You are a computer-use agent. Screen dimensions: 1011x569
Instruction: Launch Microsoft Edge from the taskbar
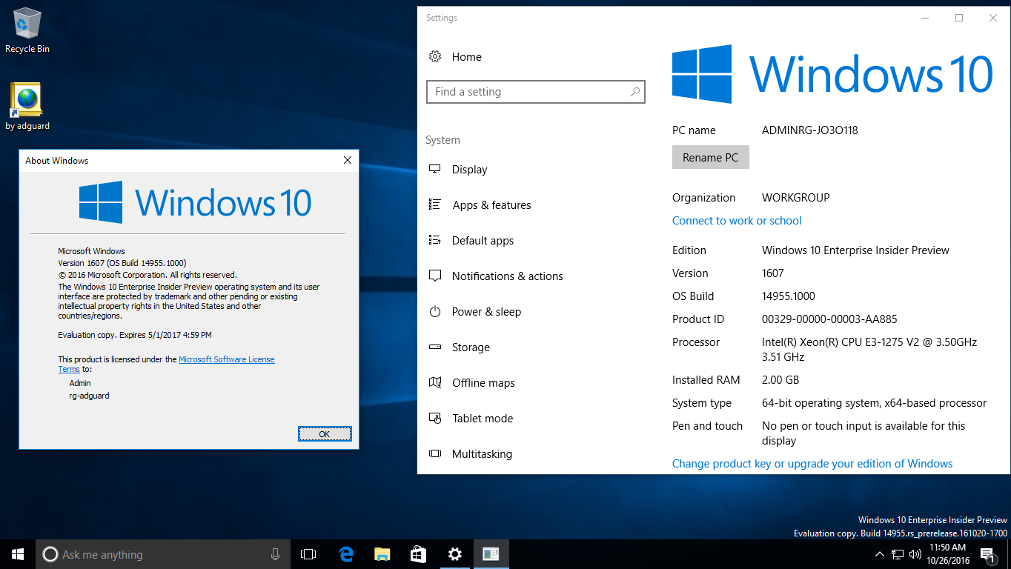click(345, 554)
